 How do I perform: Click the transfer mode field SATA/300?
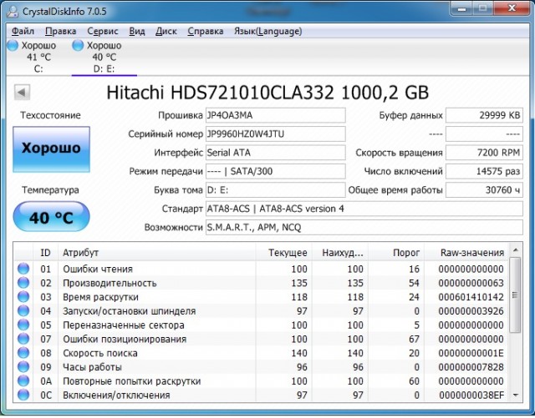(x=275, y=171)
